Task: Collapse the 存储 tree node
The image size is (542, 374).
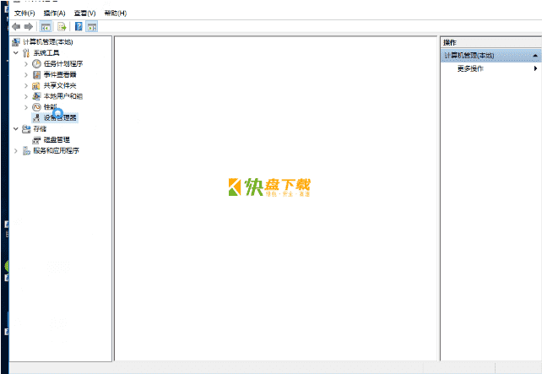Action: tap(16, 128)
